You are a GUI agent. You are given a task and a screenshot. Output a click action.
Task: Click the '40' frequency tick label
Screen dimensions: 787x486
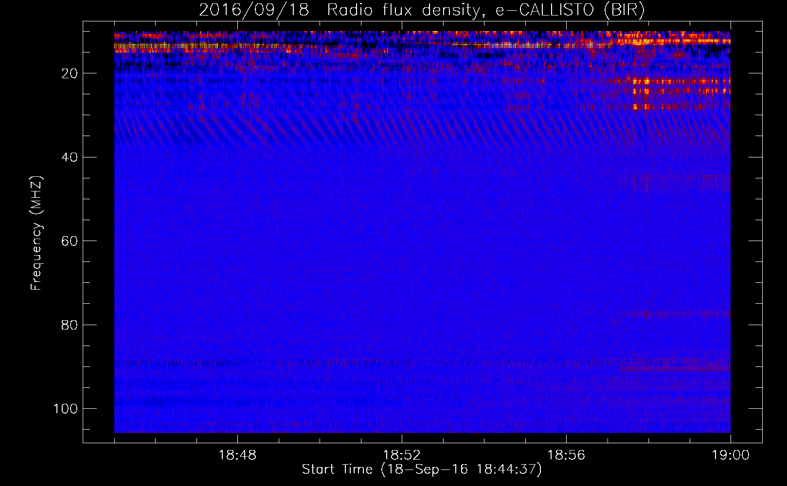[70, 157]
